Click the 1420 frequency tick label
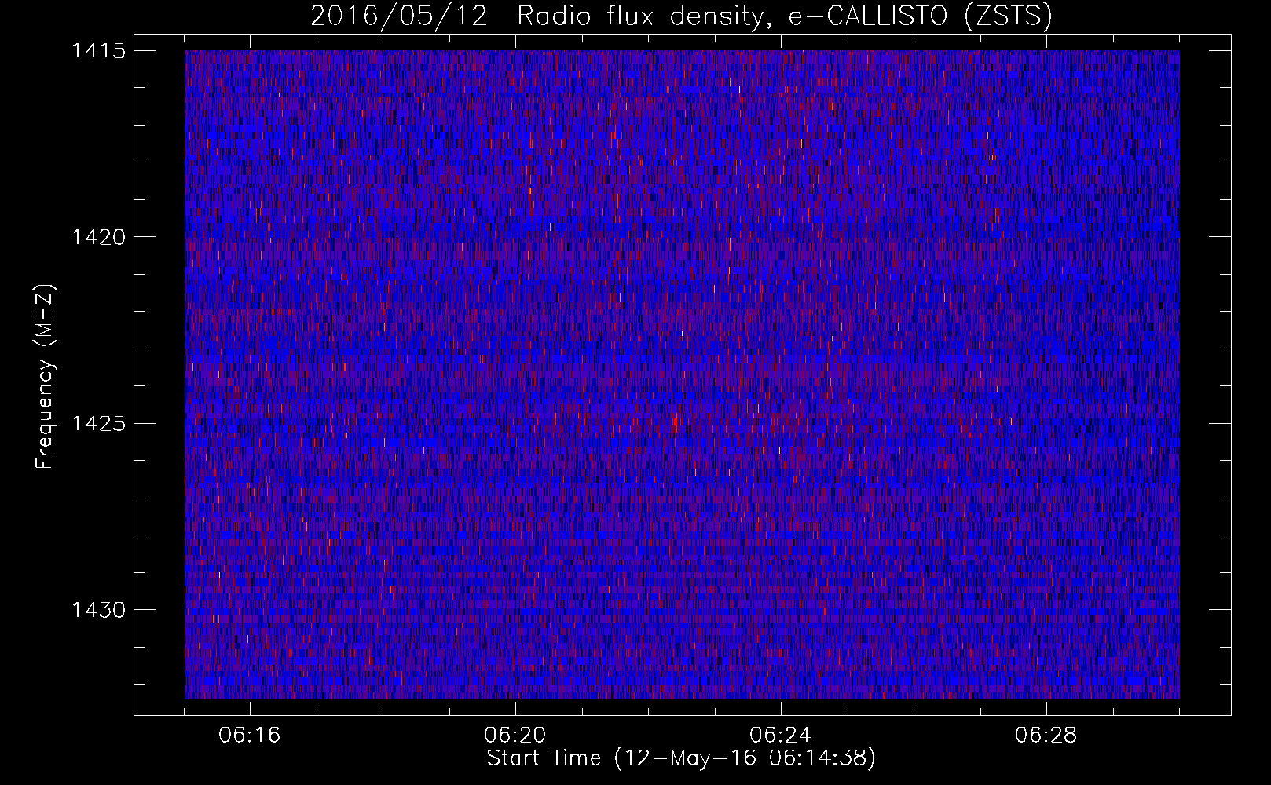 click(98, 237)
